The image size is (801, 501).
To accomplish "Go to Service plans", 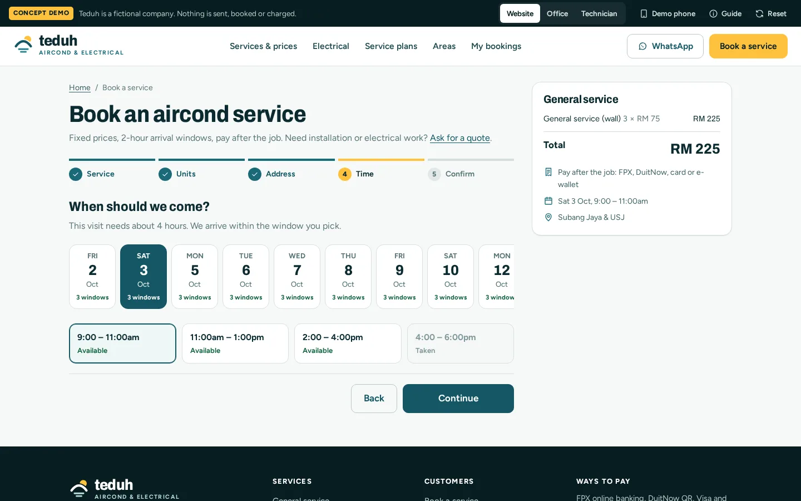I will (391, 46).
